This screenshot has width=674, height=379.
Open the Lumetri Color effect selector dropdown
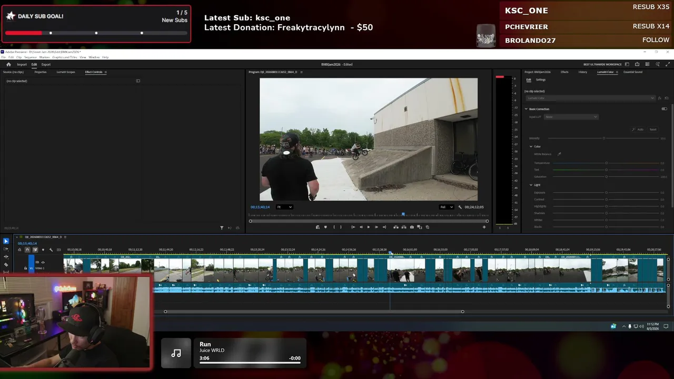pos(590,98)
